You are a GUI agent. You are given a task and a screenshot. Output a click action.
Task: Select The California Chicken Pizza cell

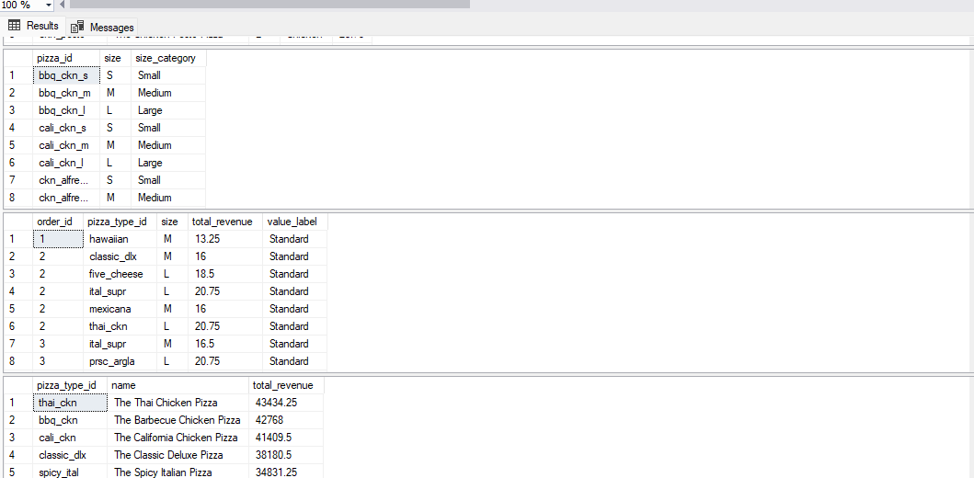tap(178, 438)
